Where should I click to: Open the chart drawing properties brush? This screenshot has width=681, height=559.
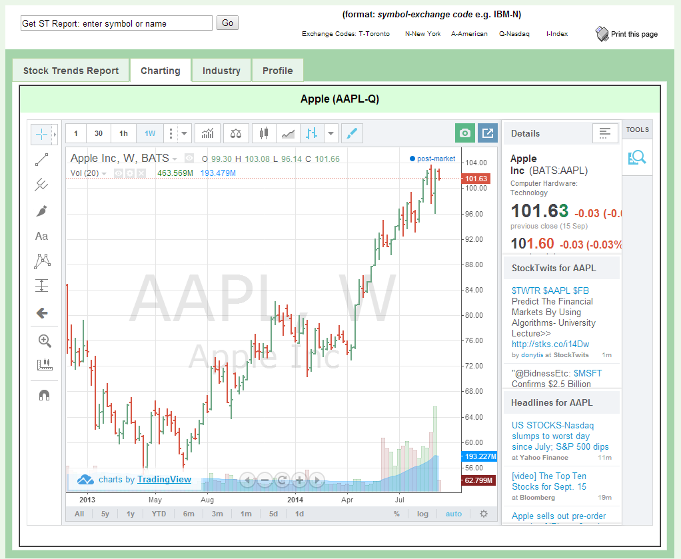click(352, 133)
